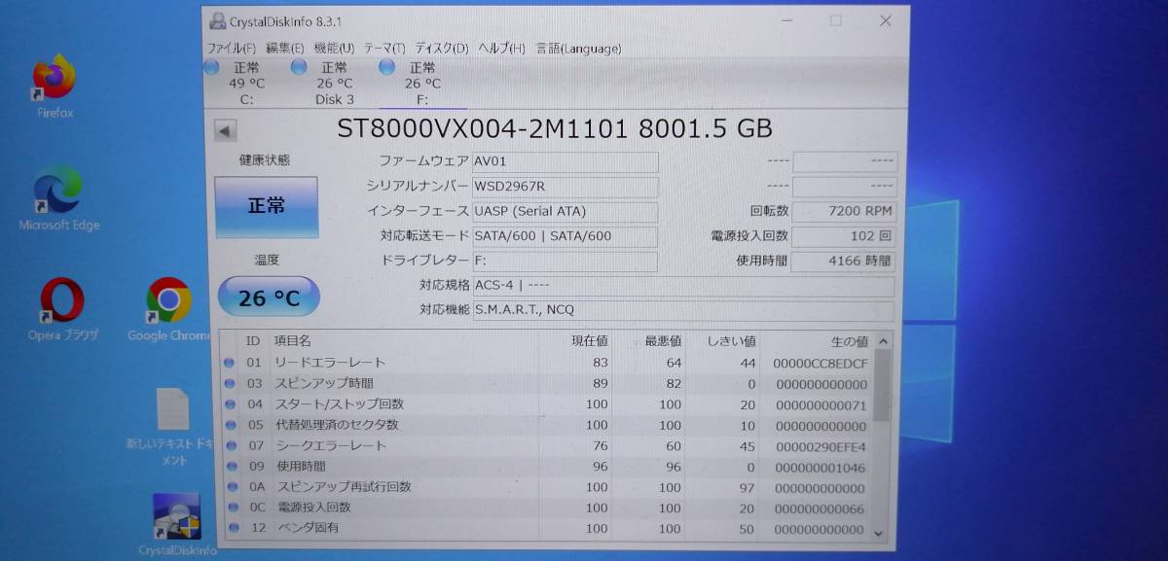Viewport: 1168px width, 561px height.
Task: Click rotation rate value 7200 RPM
Action: point(843,211)
